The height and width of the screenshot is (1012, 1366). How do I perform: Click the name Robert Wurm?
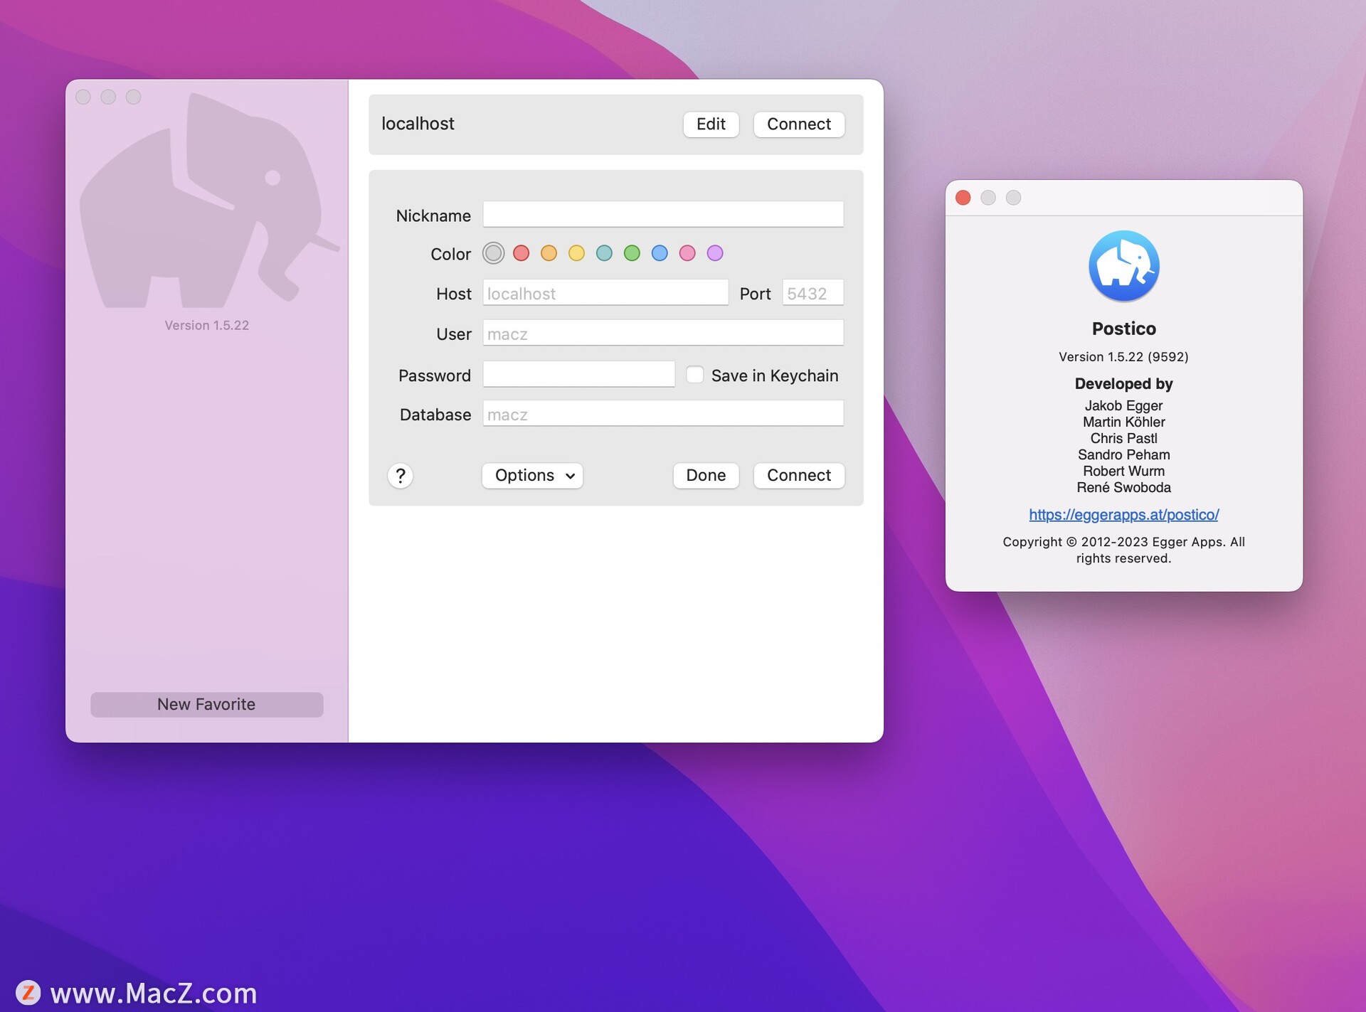(1123, 471)
